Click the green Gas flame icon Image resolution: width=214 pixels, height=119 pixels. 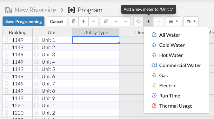[x=154, y=75]
